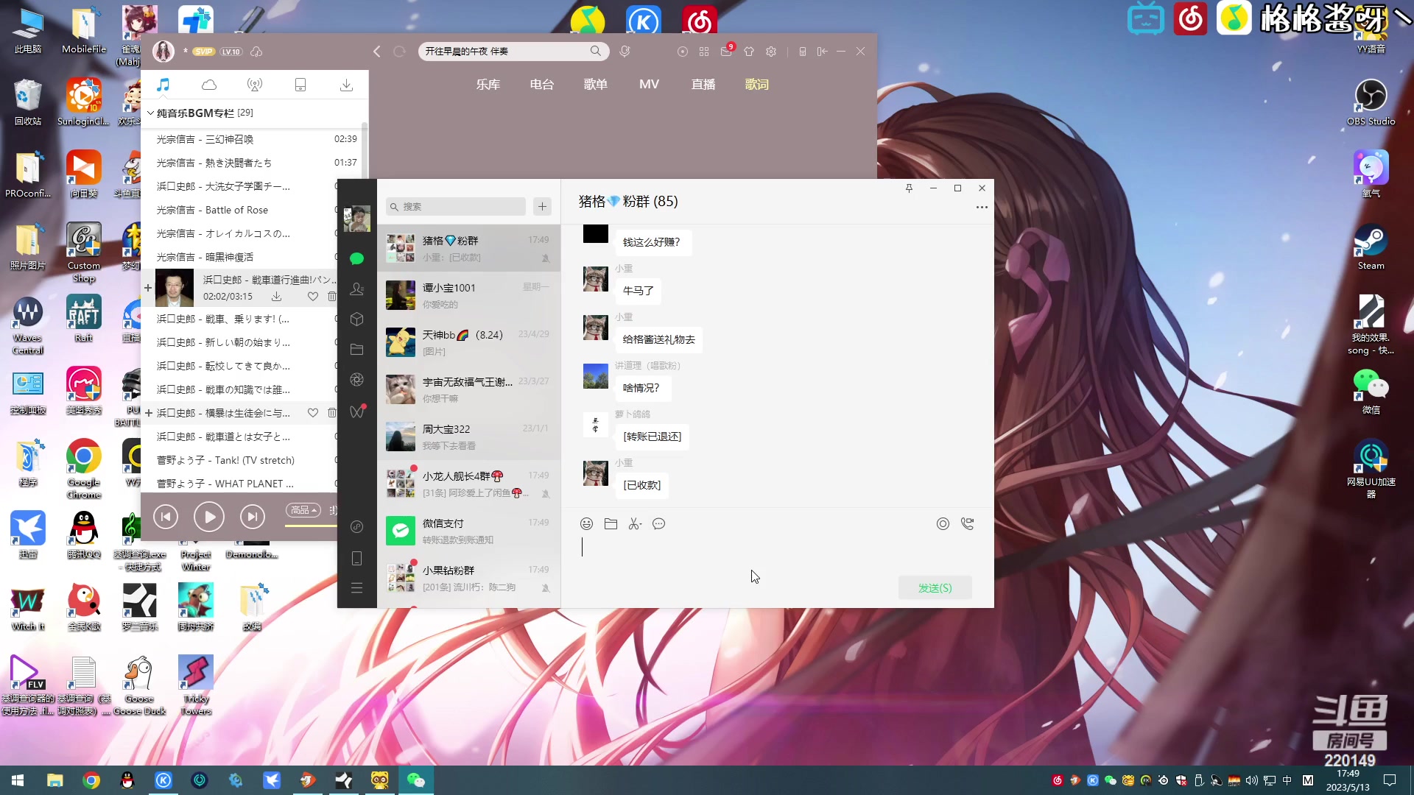Click the Kugou play button
1414x795 pixels.
[x=209, y=517]
